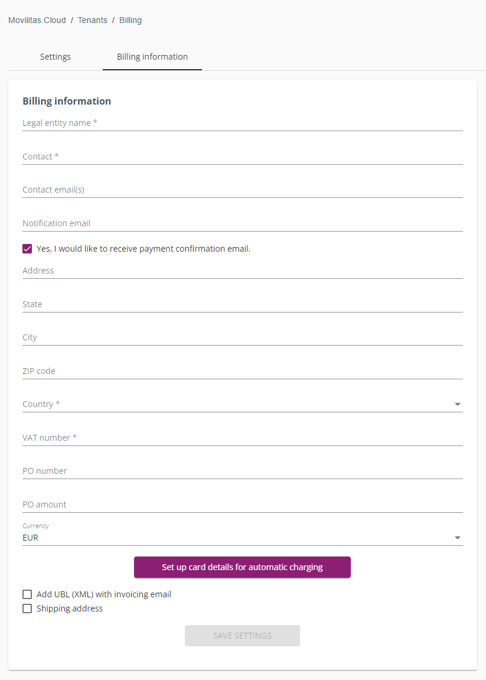Image resolution: width=486 pixels, height=680 pixels.
Task: Uncheck payment confirmation email checkbox
Action: (x=27, y=249)
